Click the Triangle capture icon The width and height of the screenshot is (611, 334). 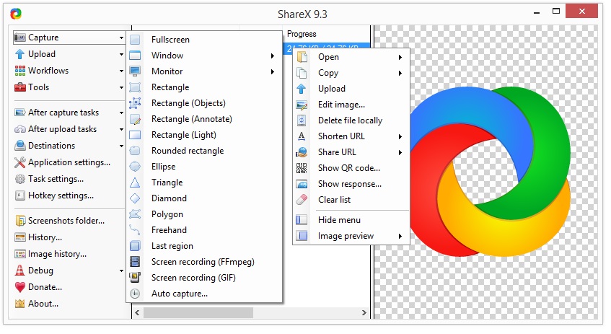pos(135,183)
